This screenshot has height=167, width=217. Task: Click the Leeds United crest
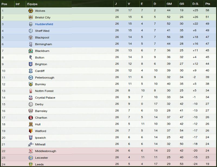[x=30, y=164]
